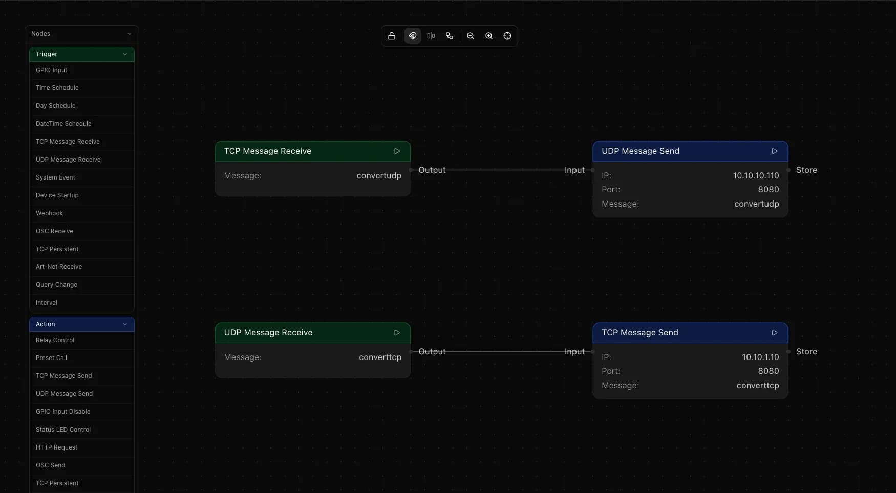
Task: Click Input port of UDP Message Send
Action: 592,170
